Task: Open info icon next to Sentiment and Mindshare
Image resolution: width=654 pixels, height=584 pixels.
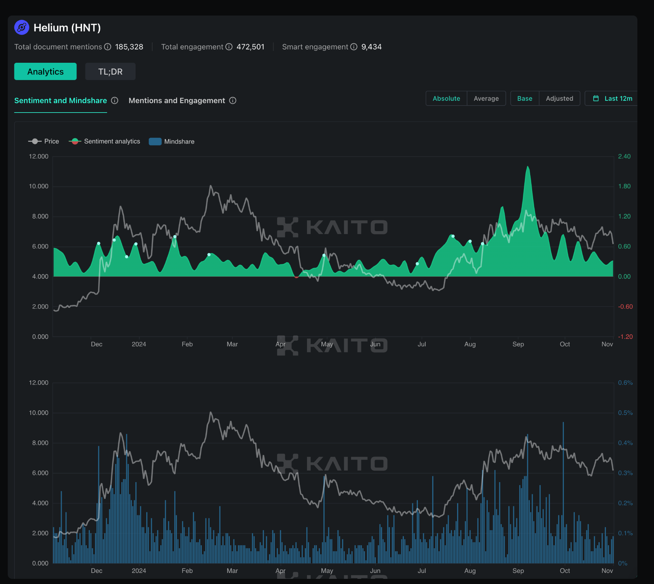Action: pos(115,100)
